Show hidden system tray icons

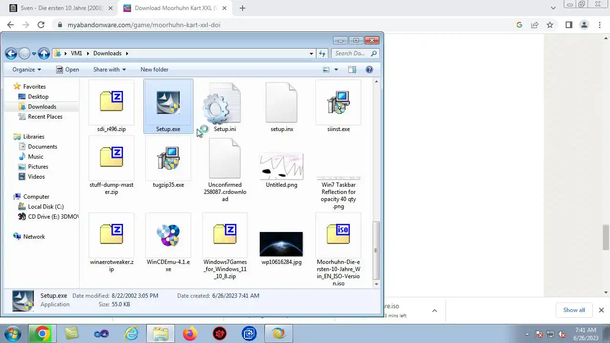point(527,334)
